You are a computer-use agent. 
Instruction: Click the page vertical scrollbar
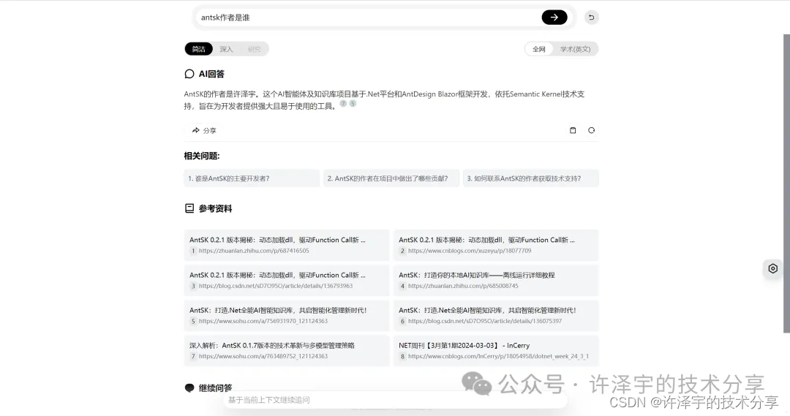(786, 184)
